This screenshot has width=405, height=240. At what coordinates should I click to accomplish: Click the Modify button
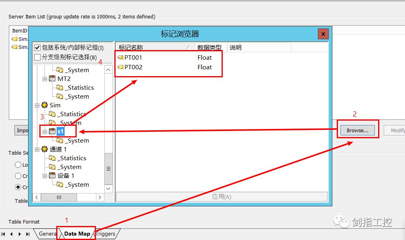point(395,131)
